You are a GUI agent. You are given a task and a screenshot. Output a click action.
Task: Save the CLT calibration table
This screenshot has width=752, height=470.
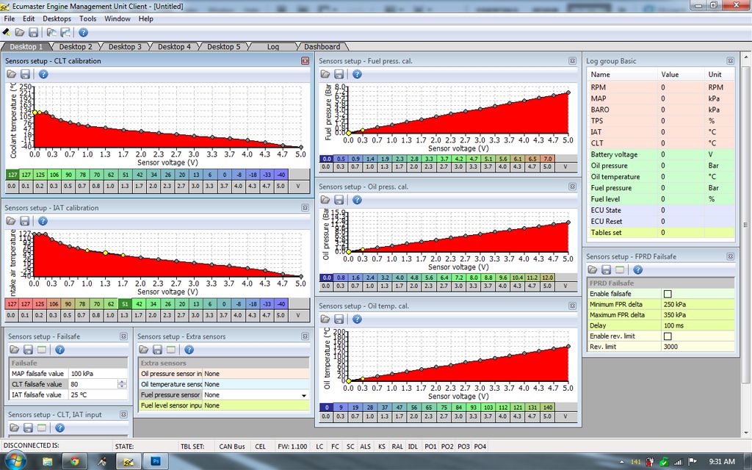26,74
